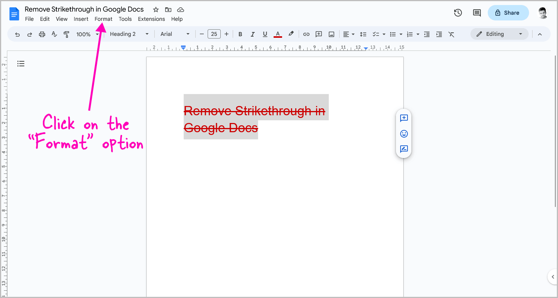Toggle the document outline panel
Viewport: 558px width, 298px height.
[x=21, y=63]
